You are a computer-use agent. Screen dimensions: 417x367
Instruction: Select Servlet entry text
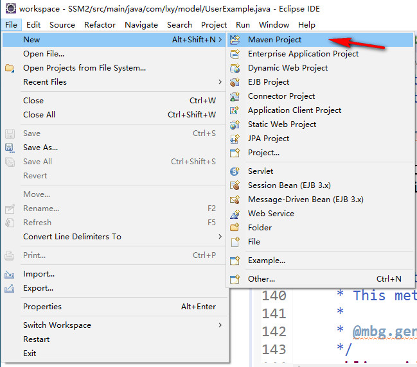click(x=261, y=171)
